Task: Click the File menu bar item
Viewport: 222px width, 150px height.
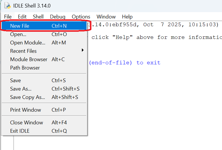Action: [x=8, y=17]
